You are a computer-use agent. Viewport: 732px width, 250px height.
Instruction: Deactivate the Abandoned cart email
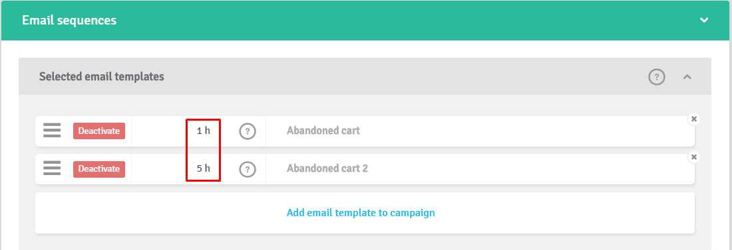(x=99, y=131)
